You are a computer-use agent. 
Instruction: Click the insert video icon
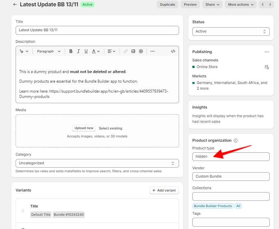(x=141, y=51)
